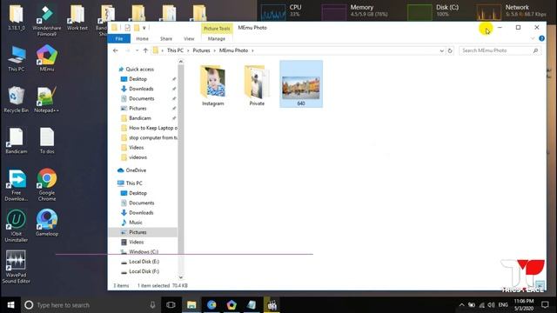
Task: Open the Manage tab under Picture Tools
Action: (217, 38)
